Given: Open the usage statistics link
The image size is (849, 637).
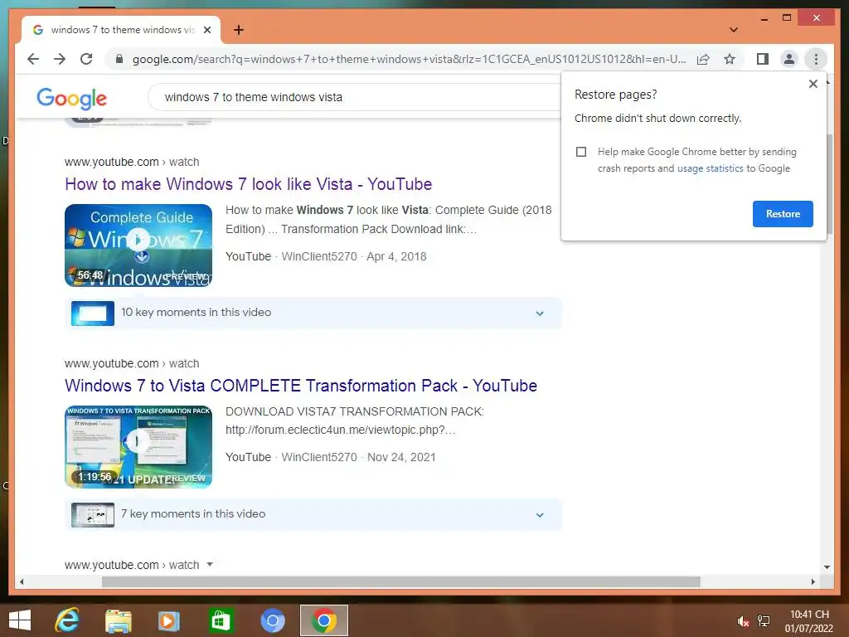Looking at the screenshot, I should 710,168.
